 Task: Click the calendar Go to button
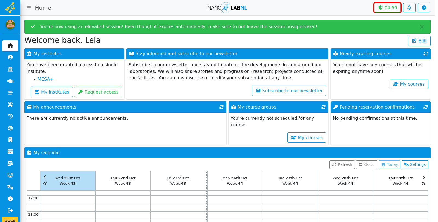tap(367, 164)
